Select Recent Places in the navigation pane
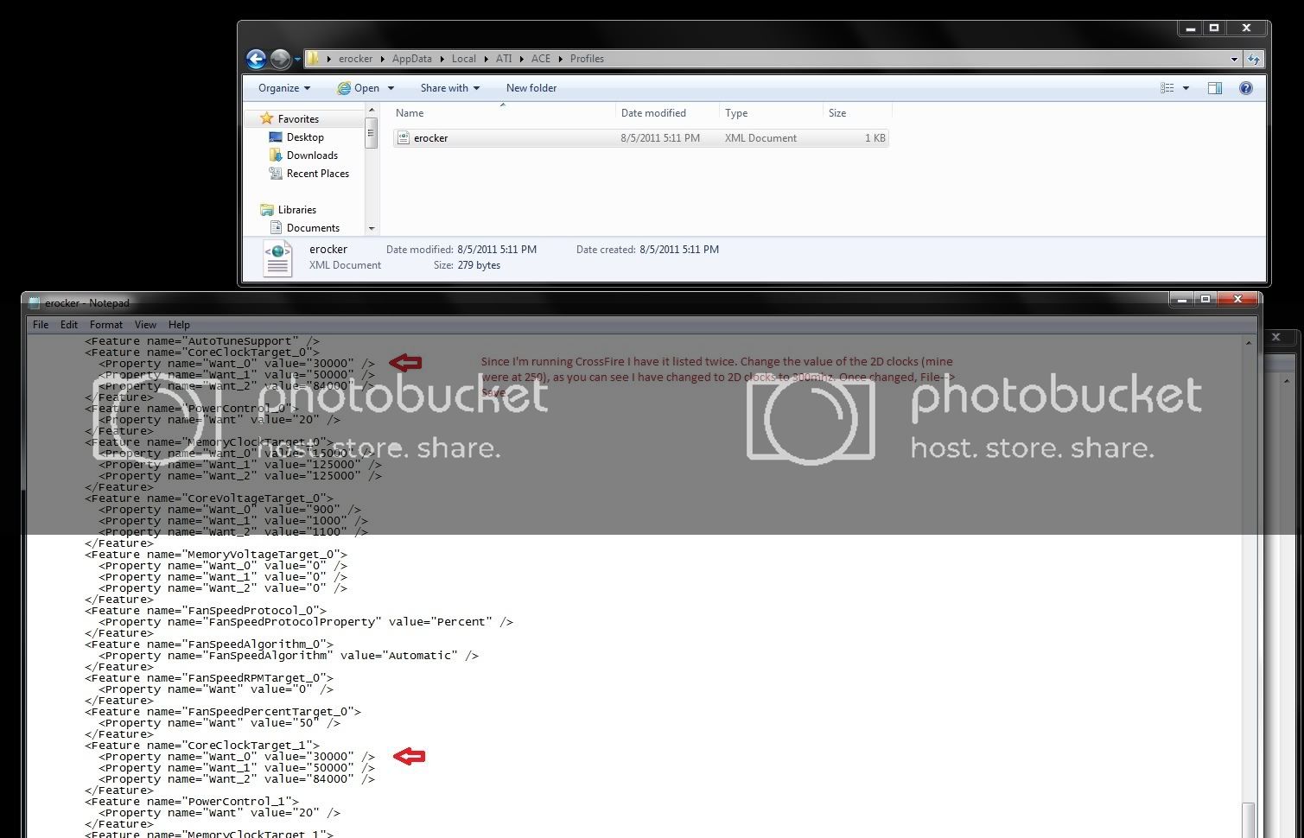This screenshot has width=1304, height=838. 318,174
